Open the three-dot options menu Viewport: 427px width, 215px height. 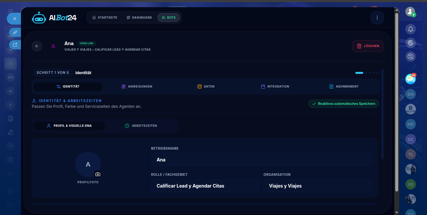coord(377,18)
